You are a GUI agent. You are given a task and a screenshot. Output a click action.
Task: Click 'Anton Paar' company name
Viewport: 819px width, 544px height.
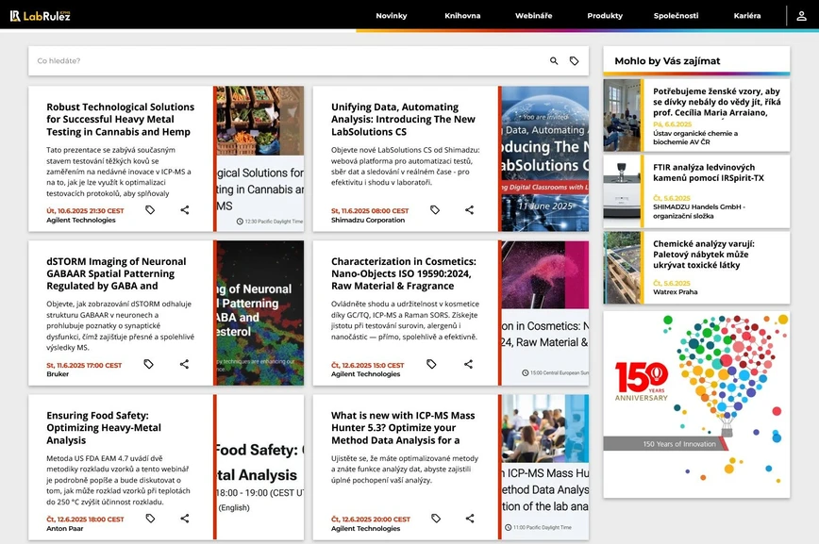pyautogui.click(x=65, y=528)
